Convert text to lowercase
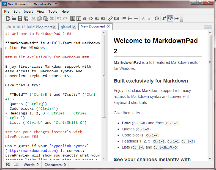 coord(149,18)
